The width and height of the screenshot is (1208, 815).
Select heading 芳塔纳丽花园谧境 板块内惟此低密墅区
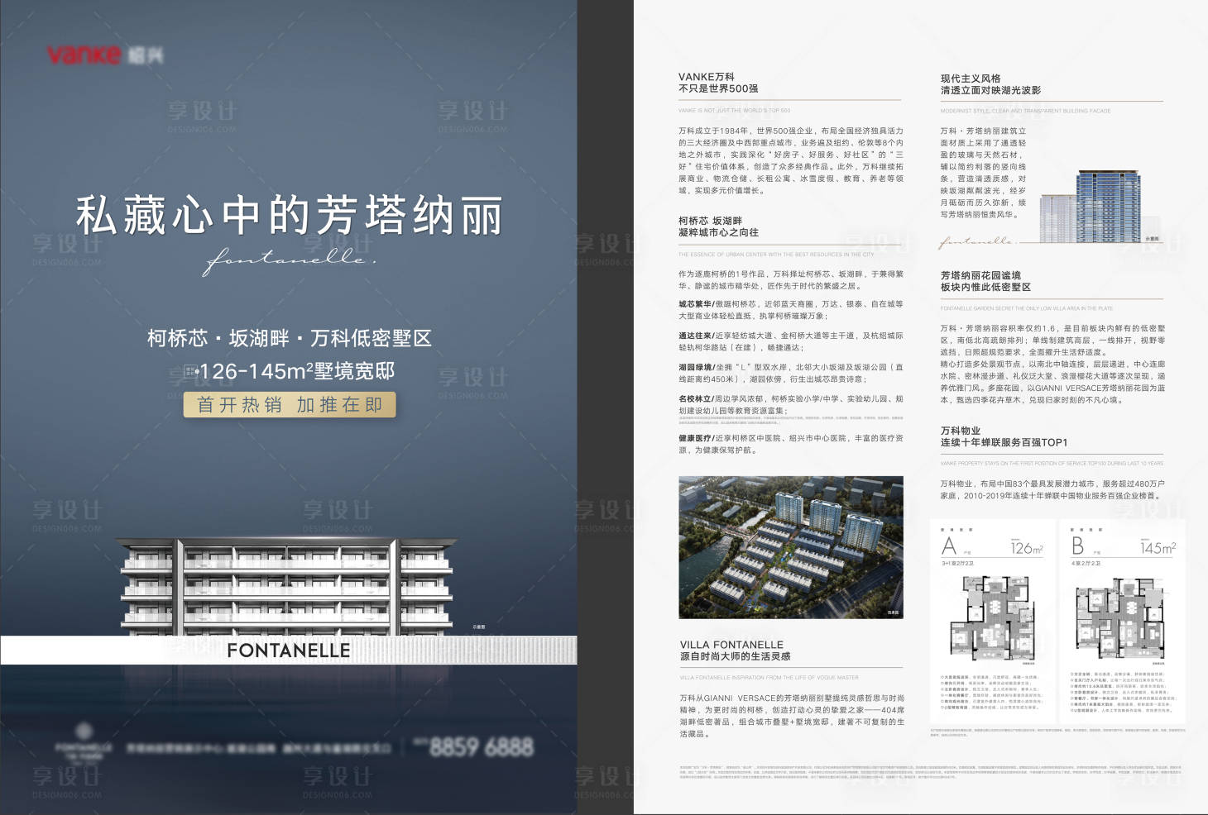(985, 281)
